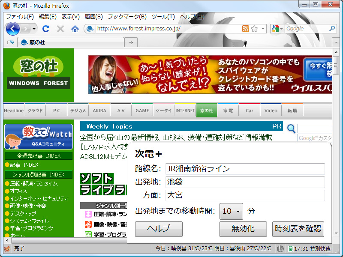This screenshot has width=343, height=257.
Task: Click the grayed Forward arrow button
Action: click(26, 29)
